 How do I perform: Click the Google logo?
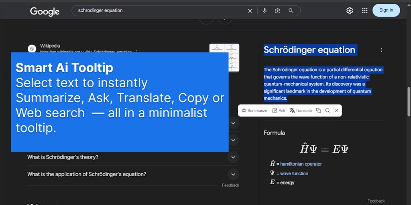click(45, 11)
